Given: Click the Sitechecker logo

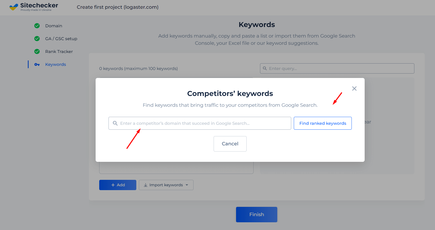Looking at the screenshot, I should point(34,7).
